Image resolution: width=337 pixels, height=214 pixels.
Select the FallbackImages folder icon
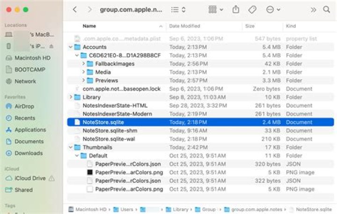[90, 63]
